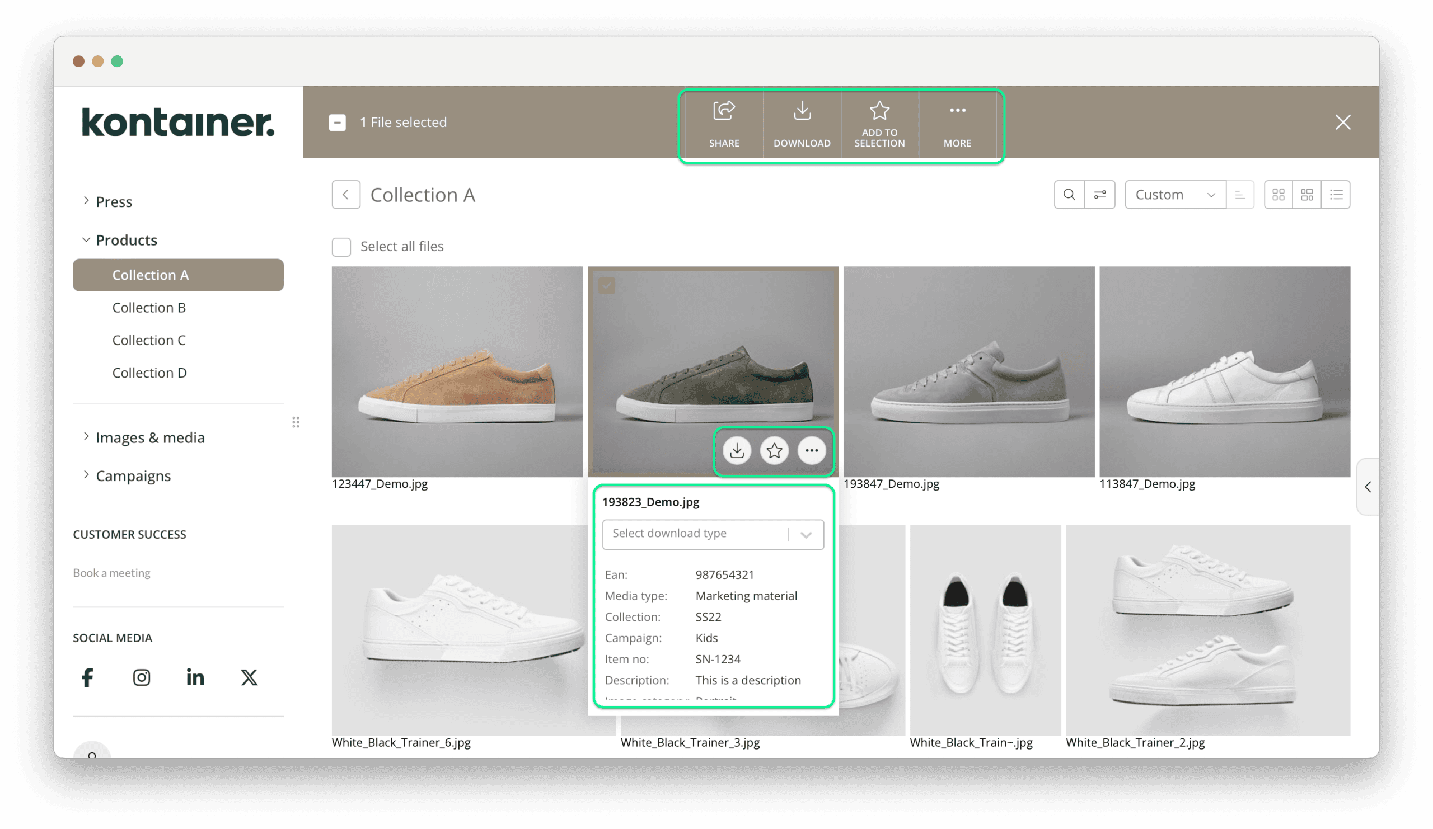
Task: Click the download icon on the green shoe
Action: coord(737,451)
